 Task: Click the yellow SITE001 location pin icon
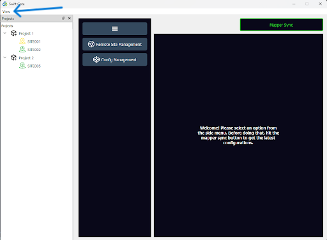22,41
